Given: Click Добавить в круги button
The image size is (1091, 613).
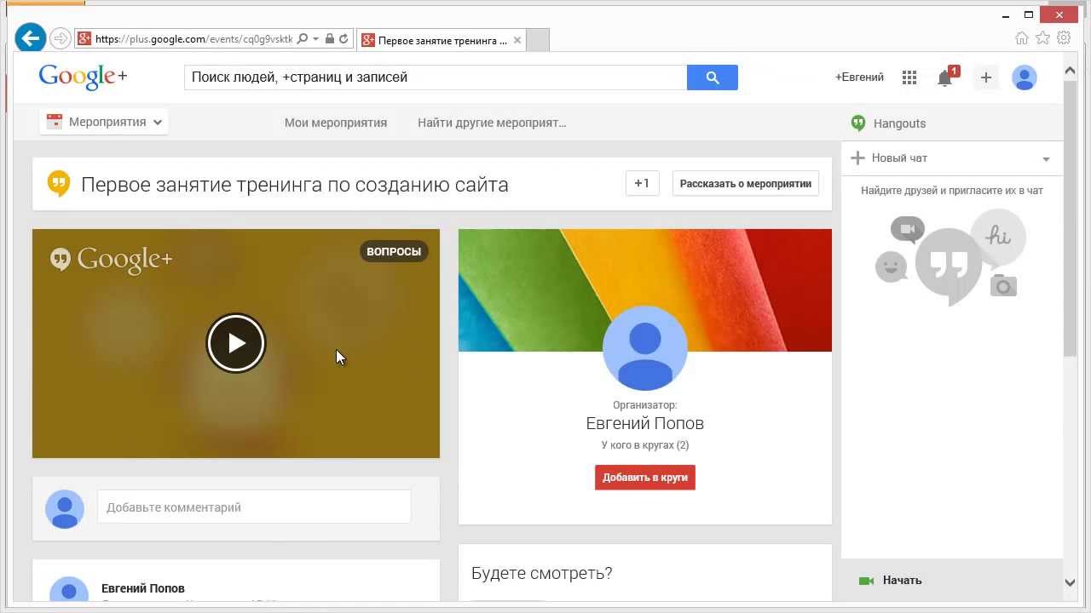Looking at the screenshot, I should click(645, 478).
